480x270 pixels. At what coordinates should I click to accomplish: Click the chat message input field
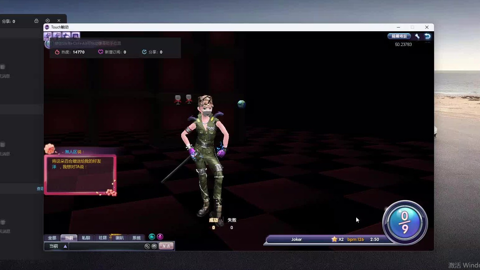point(106,246)
